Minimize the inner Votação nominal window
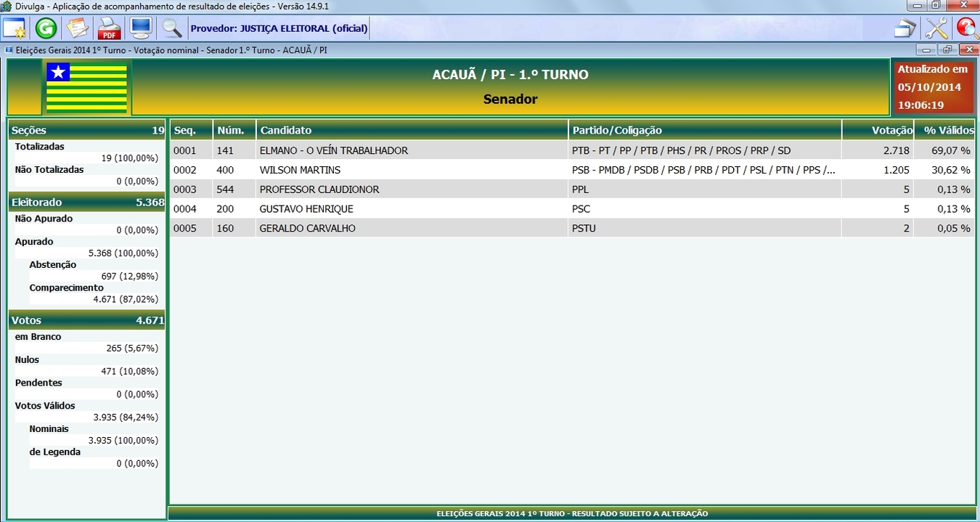 pyautogui.click(x=926, y=49)
